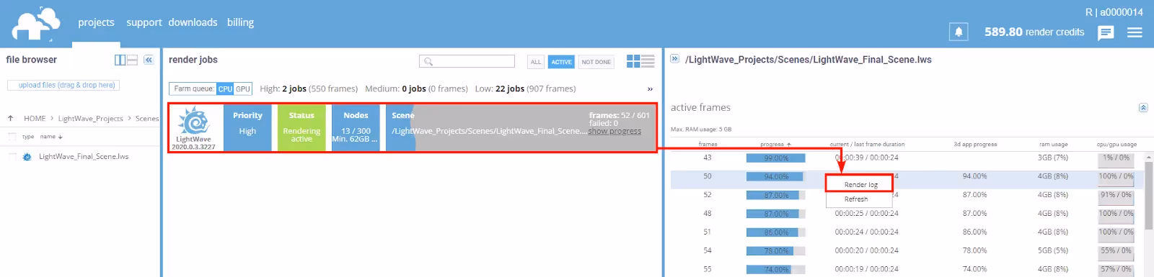The height and width of the screenshot is (277, 1154).
Task: Open the projects tab
Action: [x=96, y=22]
